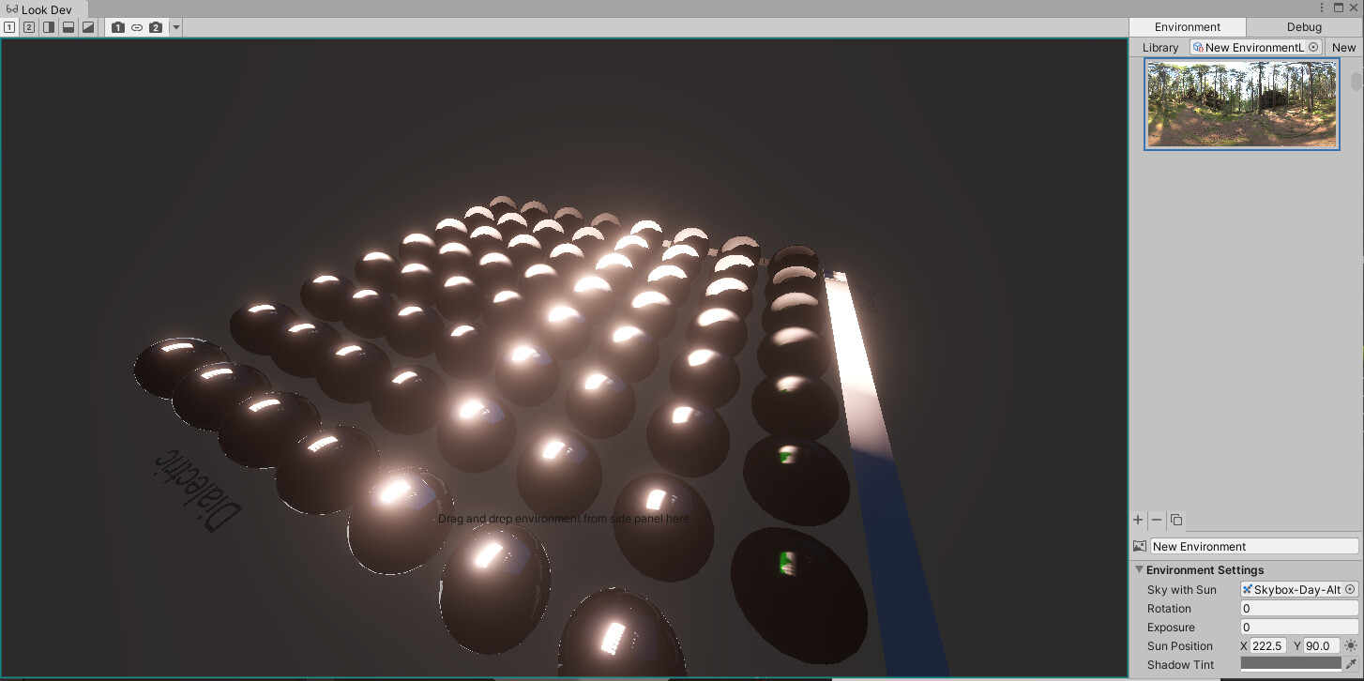Click the duplicate environment icon
This screenshot has width=1364, height=681.
(x=1175, y=520)
